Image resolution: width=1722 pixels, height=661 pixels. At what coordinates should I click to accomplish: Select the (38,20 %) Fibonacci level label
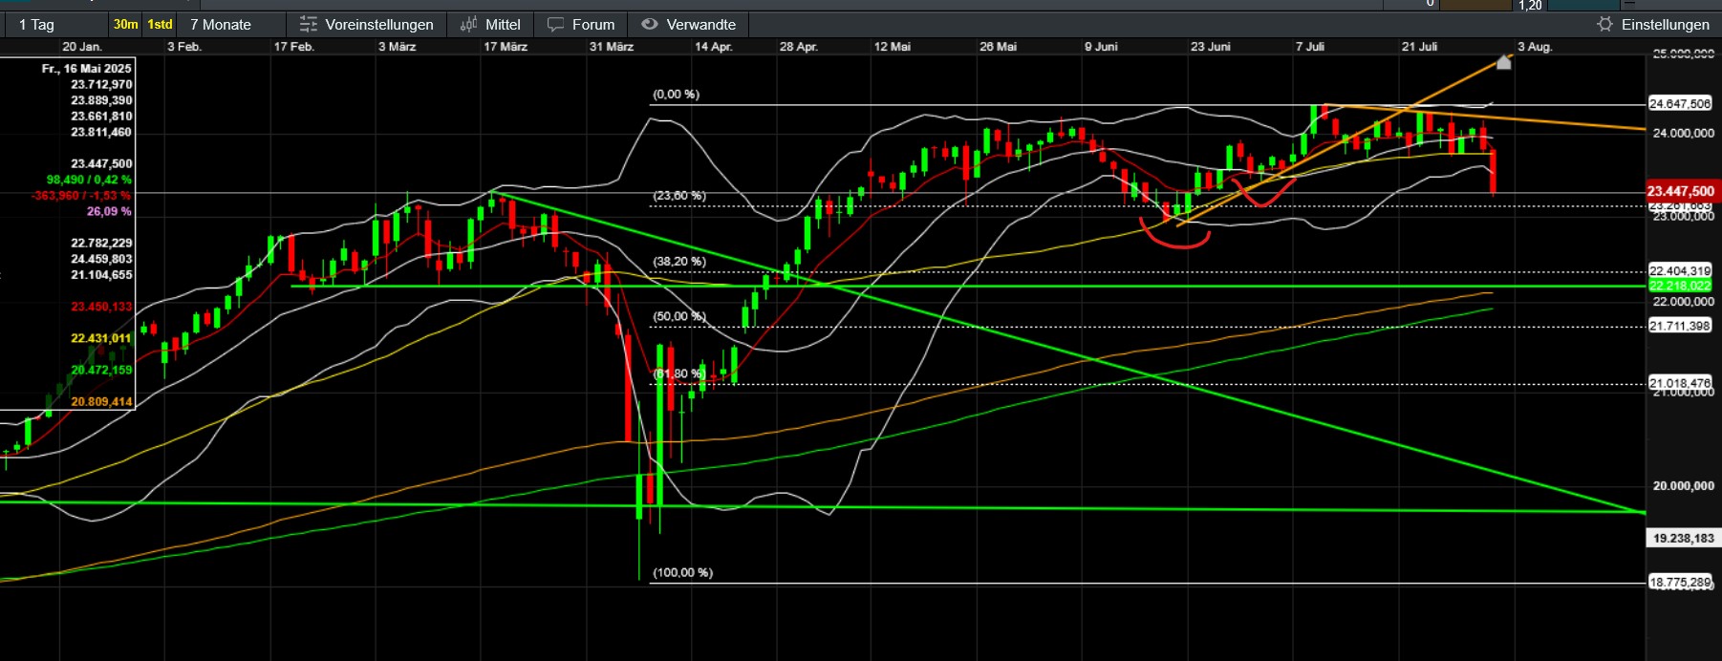[x=678, y=261]
